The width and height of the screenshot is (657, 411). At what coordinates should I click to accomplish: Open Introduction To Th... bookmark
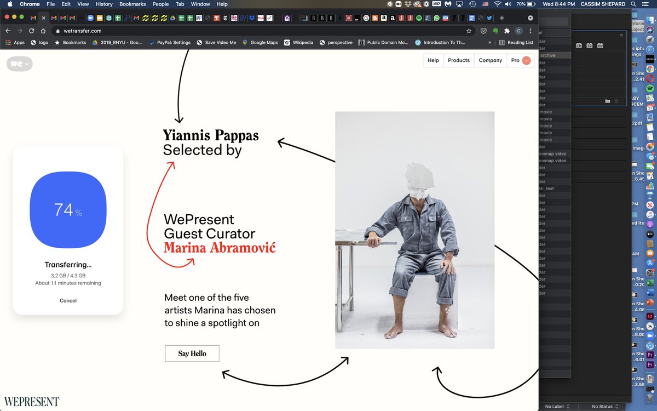(x=440, y=42)
